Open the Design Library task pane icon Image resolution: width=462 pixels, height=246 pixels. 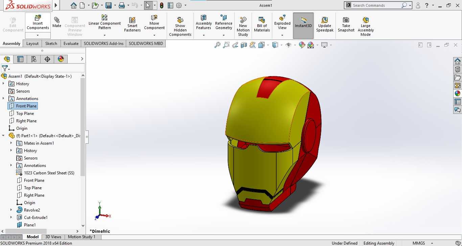point(458,69)
